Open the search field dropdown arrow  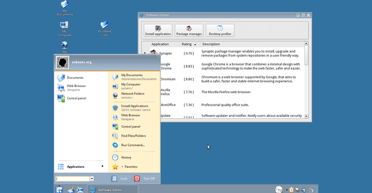pyautogui.click(x=92, y=179)
